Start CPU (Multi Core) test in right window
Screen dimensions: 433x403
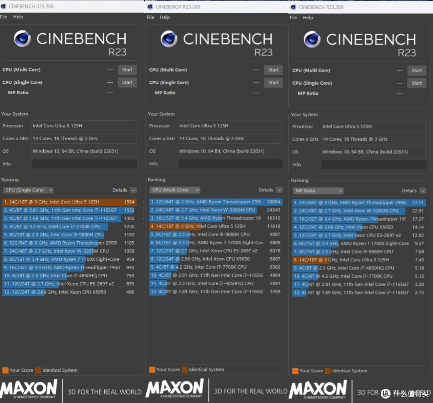click(417, 71)
